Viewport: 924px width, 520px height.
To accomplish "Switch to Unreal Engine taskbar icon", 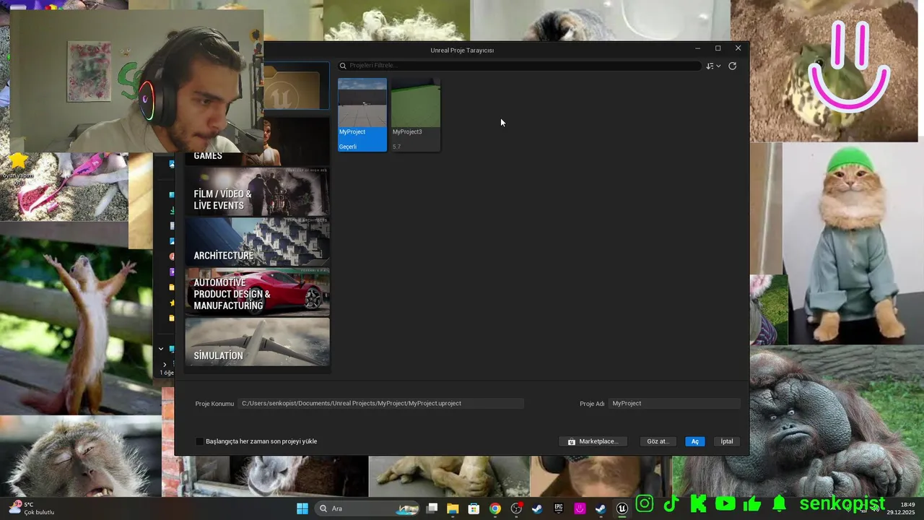I will (x=622, y=508).
